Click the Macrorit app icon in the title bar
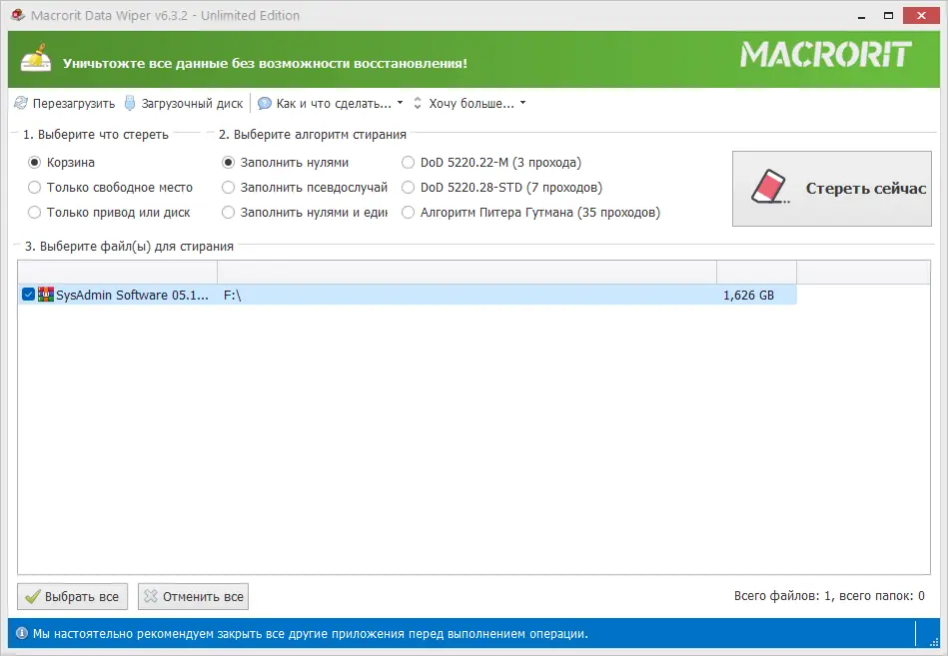Viewport: 948px width, 656px height. [x=18, y=15]
